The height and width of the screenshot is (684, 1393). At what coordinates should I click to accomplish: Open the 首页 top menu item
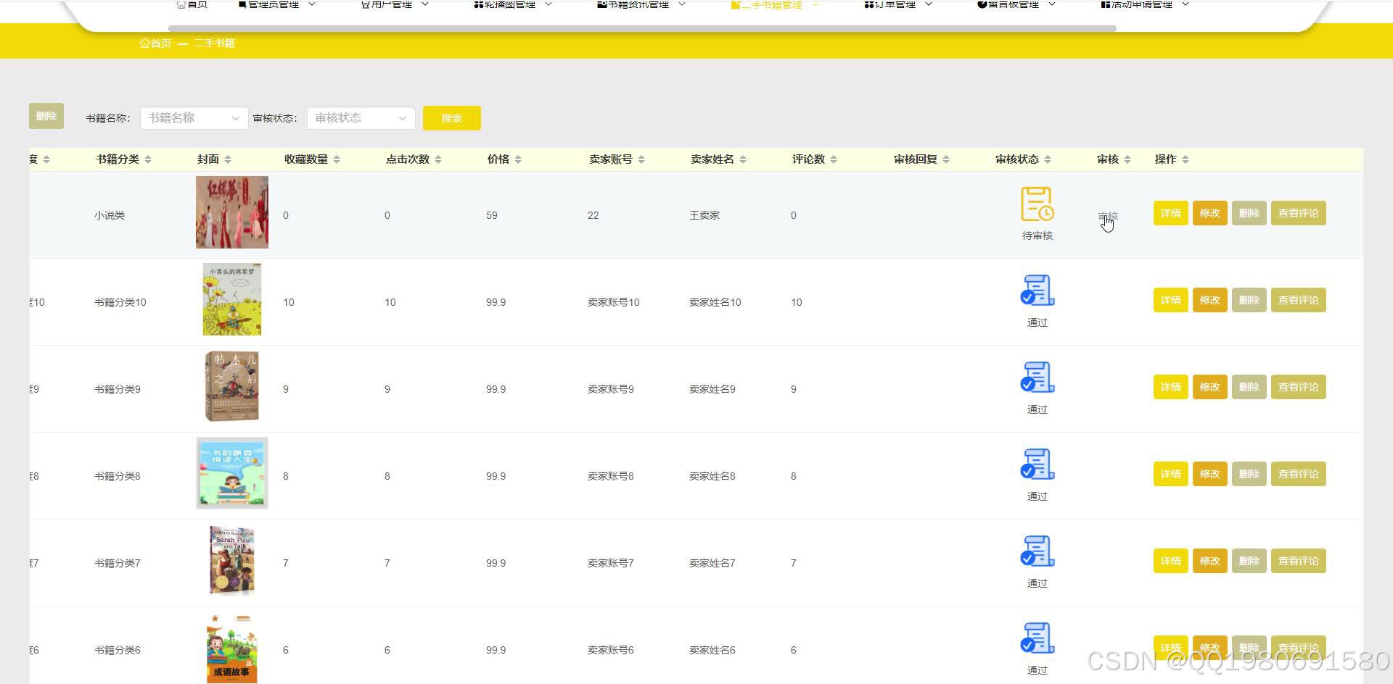192,4
